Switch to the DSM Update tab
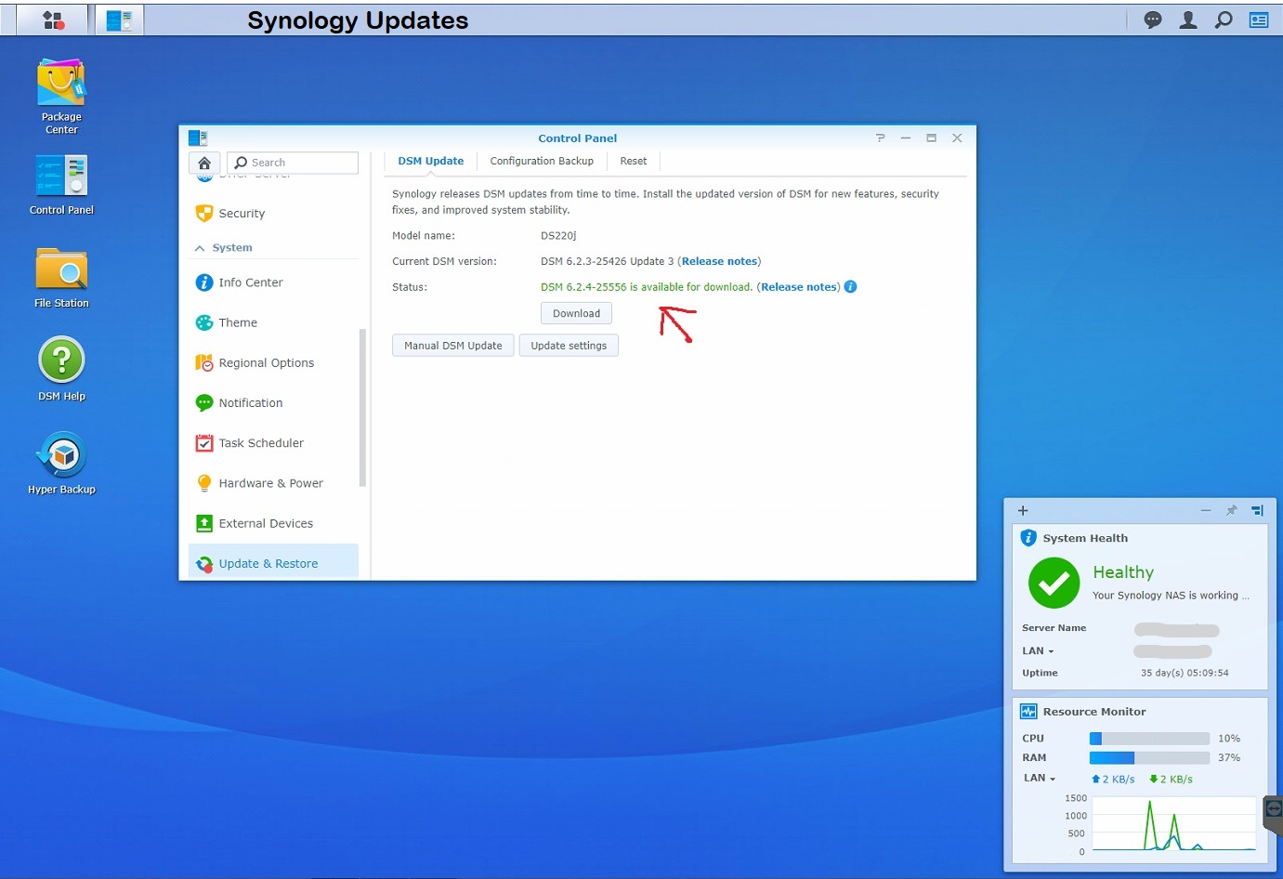The image size is (1283, 879). coord(430,161)
